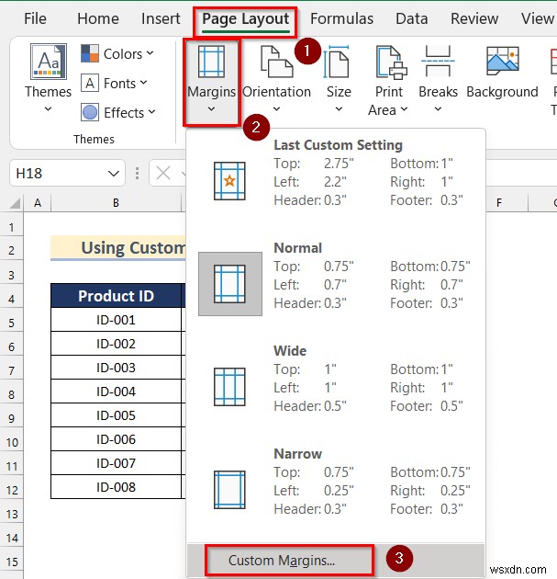Open the Name Box dropdown arrow
Screen dimensions: 557x579
(114, 174)
